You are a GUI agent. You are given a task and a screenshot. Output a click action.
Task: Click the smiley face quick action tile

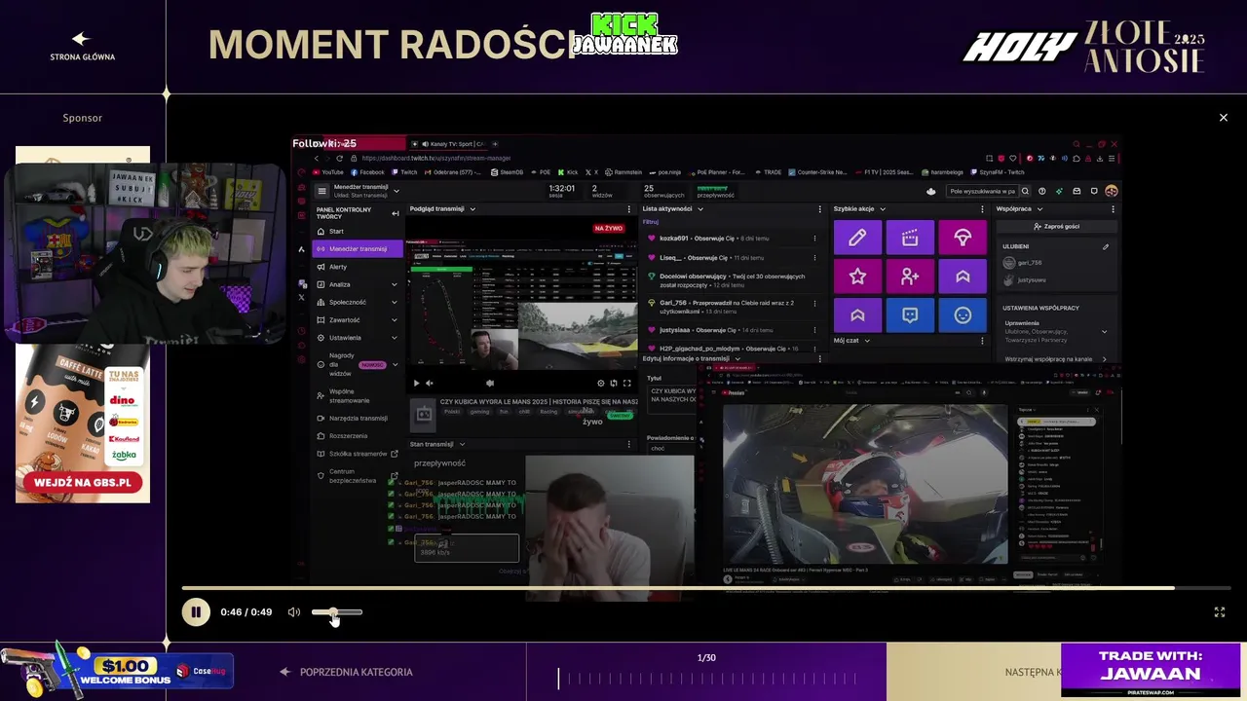coord(963,315)
